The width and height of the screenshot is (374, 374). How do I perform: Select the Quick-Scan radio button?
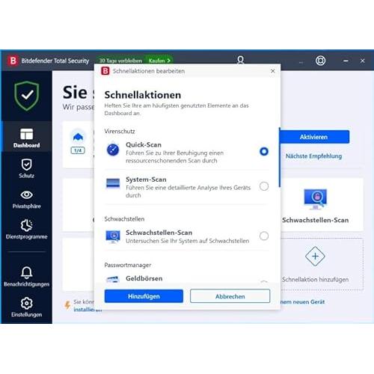264,151
